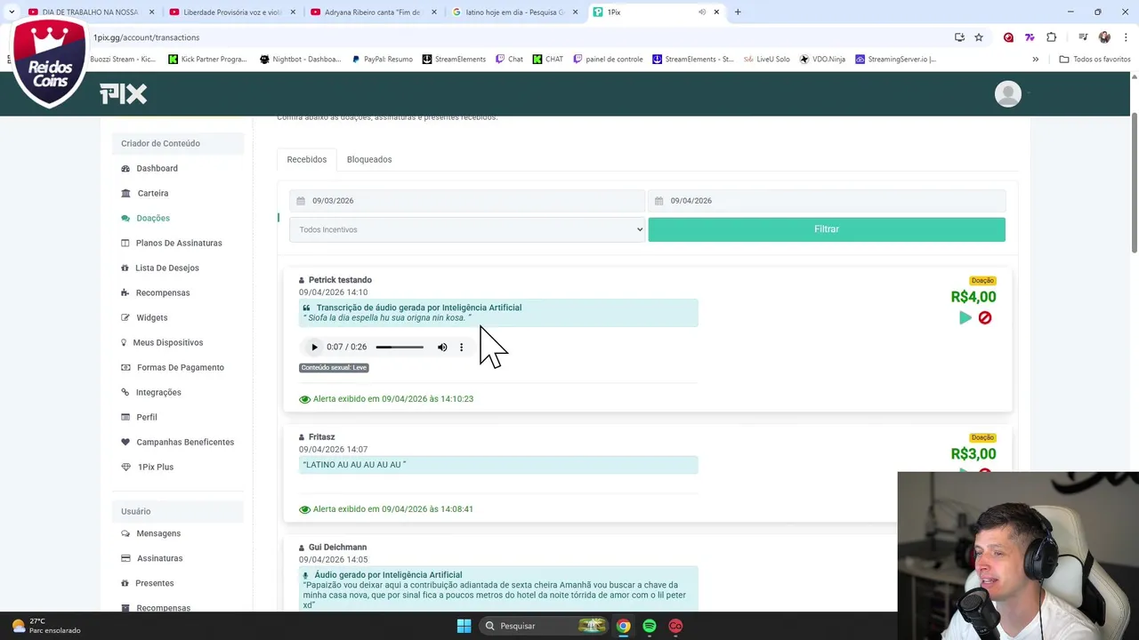Open the Todos os favoritos folder
This screenshot has width=1139, height=640.
(x=1095, y=59)
